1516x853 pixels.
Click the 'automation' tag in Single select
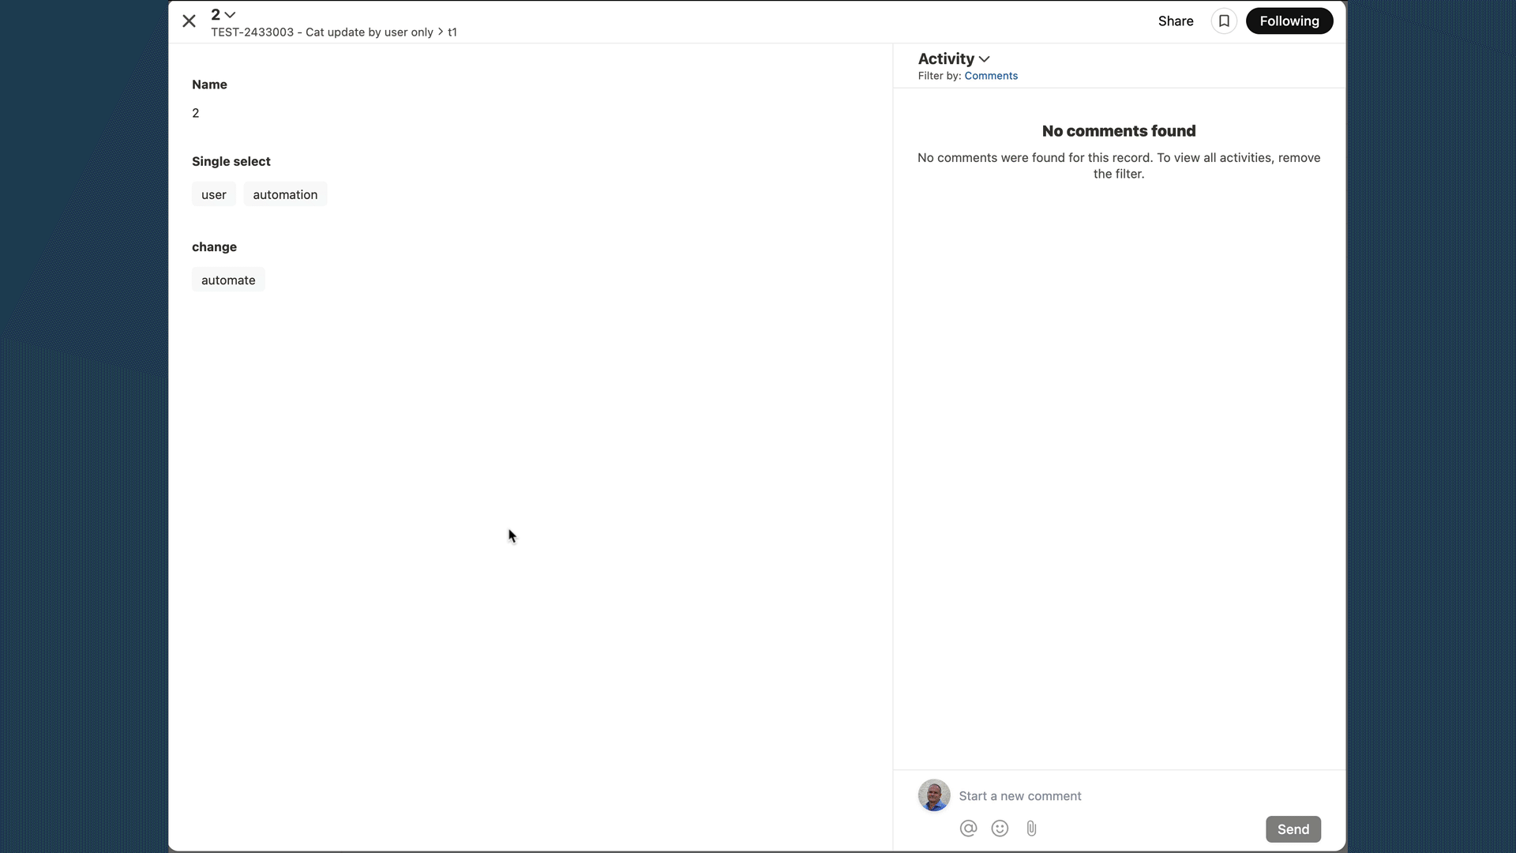point(285,194)
